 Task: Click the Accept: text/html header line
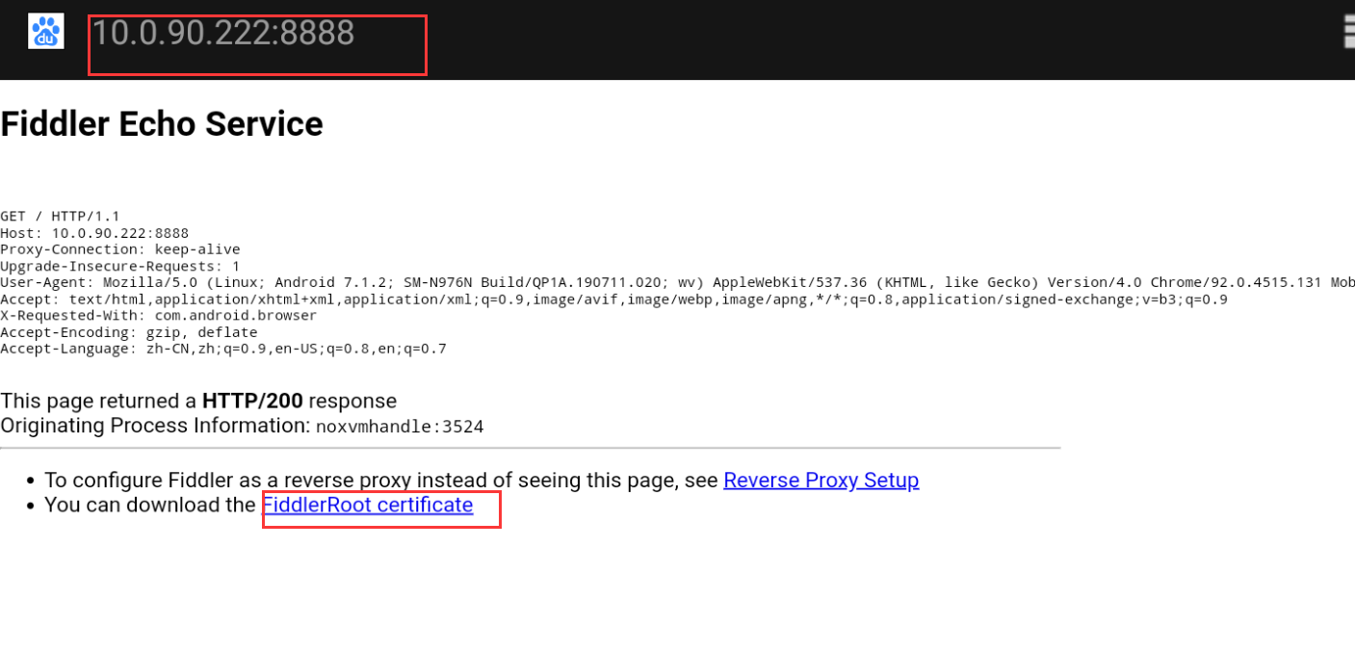(x=613, y=300)
